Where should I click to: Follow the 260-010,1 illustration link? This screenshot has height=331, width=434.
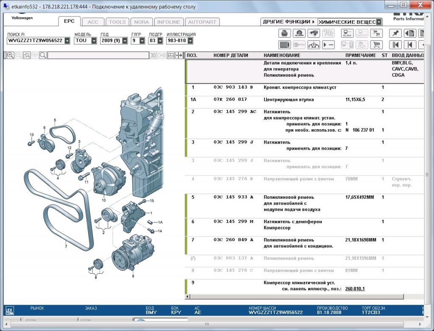(x=355, y=289)
